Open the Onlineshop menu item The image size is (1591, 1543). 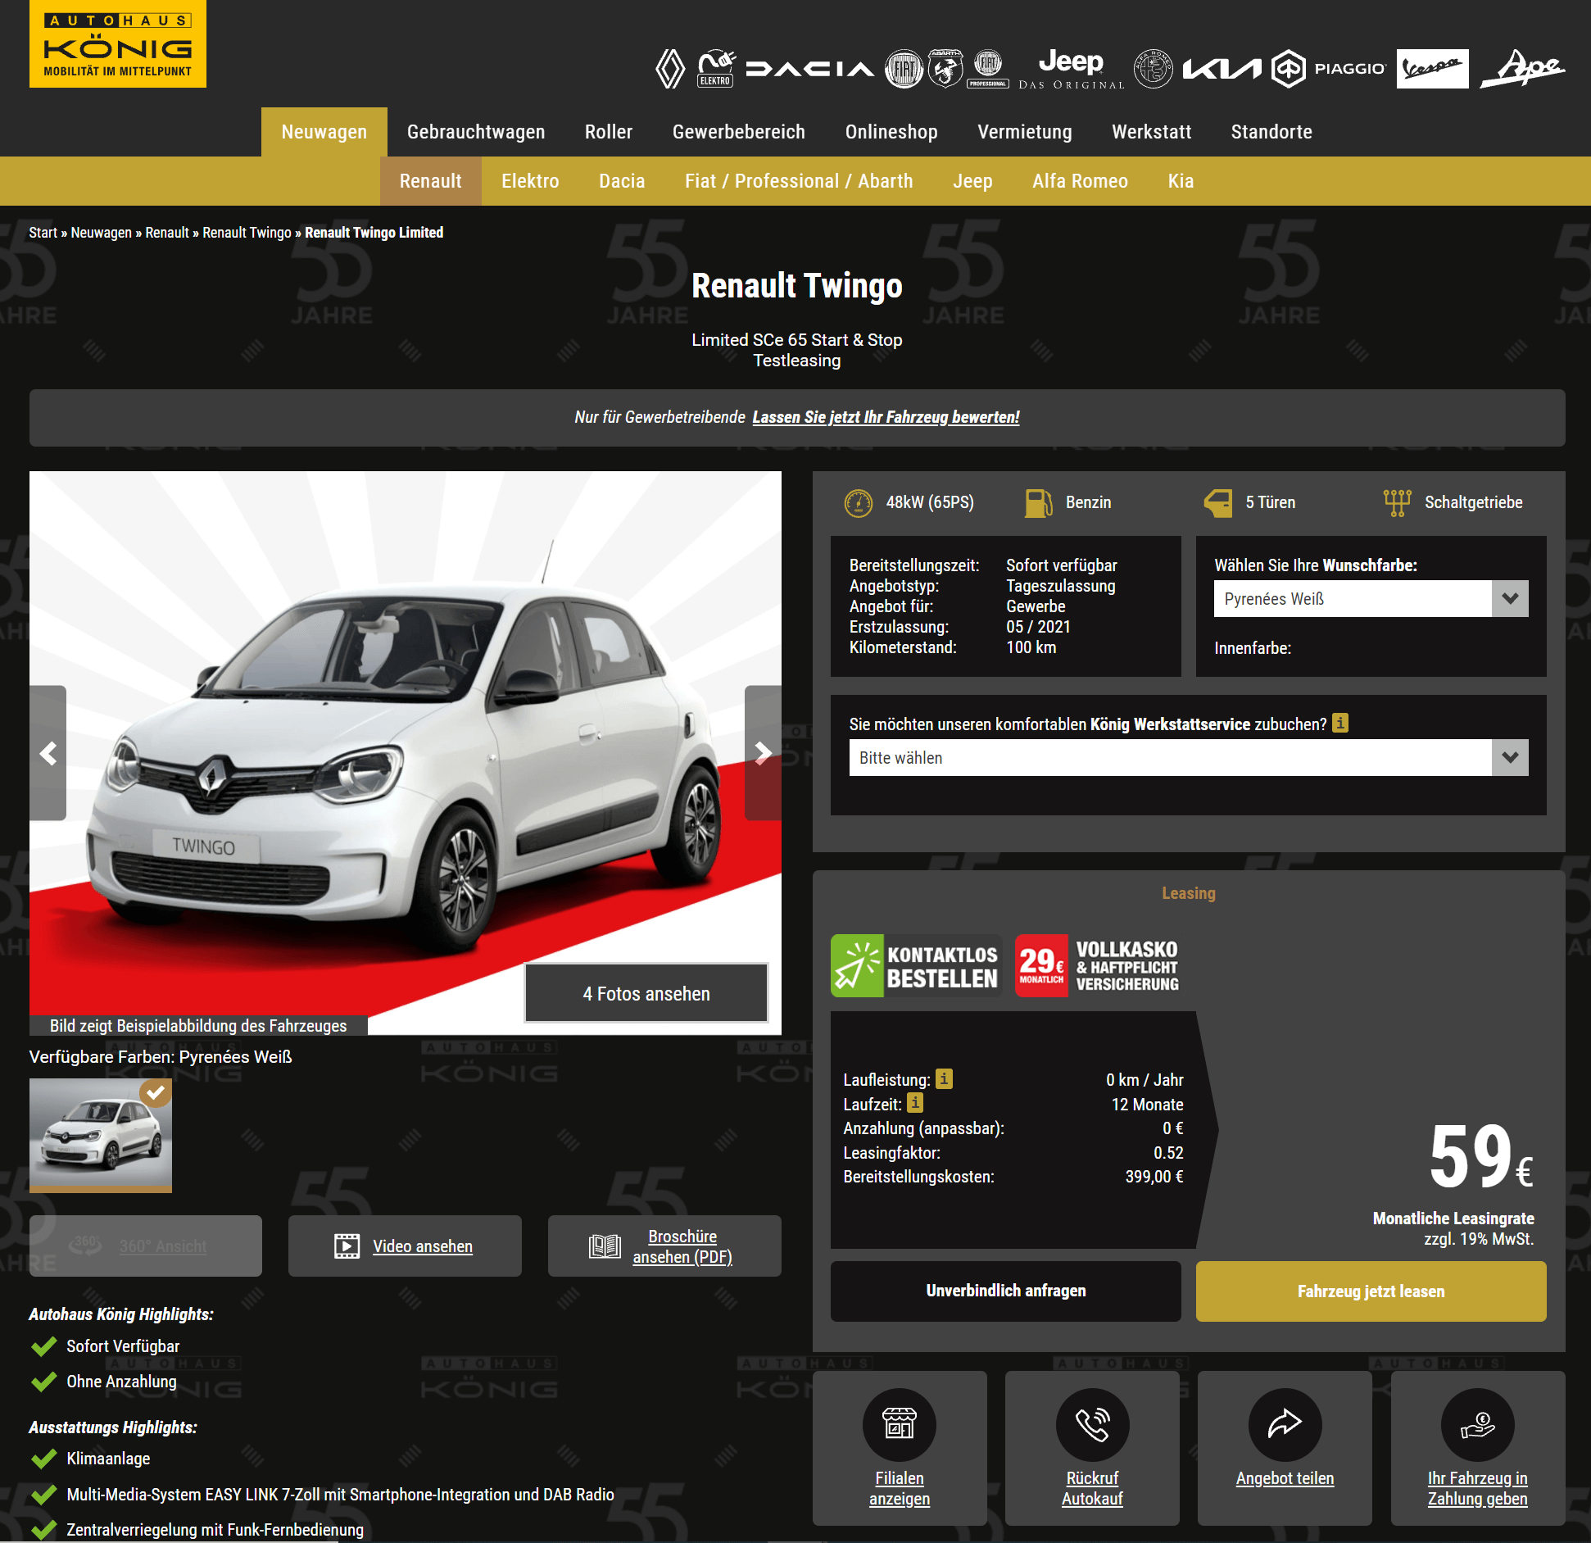click(891, 132)
